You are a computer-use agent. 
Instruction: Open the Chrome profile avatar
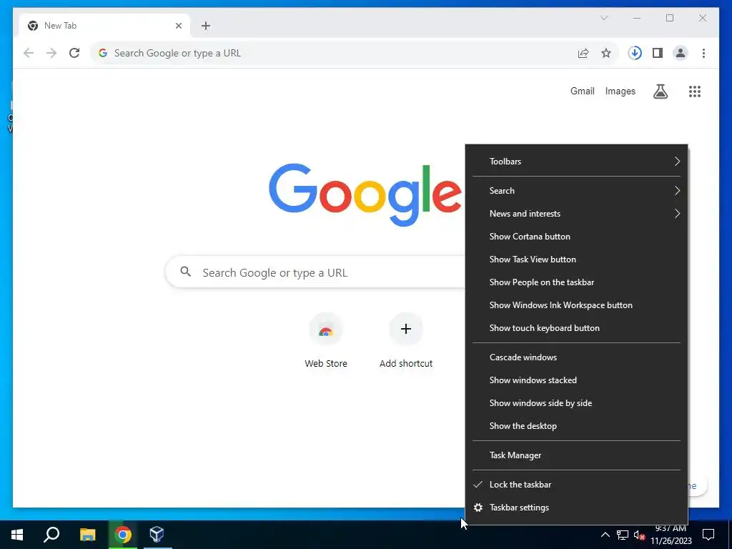tap(681, 53)
